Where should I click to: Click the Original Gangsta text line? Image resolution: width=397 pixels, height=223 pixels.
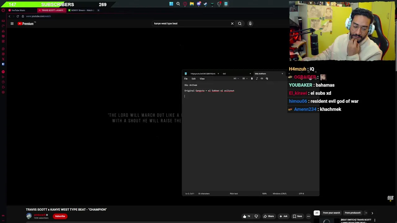point(209,91)
